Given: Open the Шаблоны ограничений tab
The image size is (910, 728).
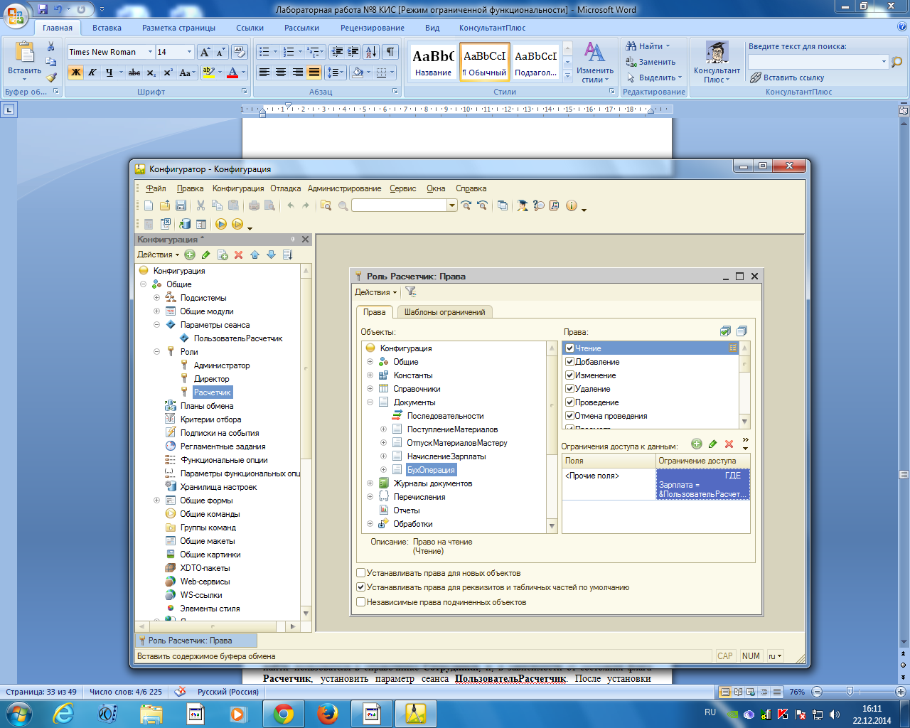Looking at the screenshot, I should pyautogui.click(x=444, y=312).
